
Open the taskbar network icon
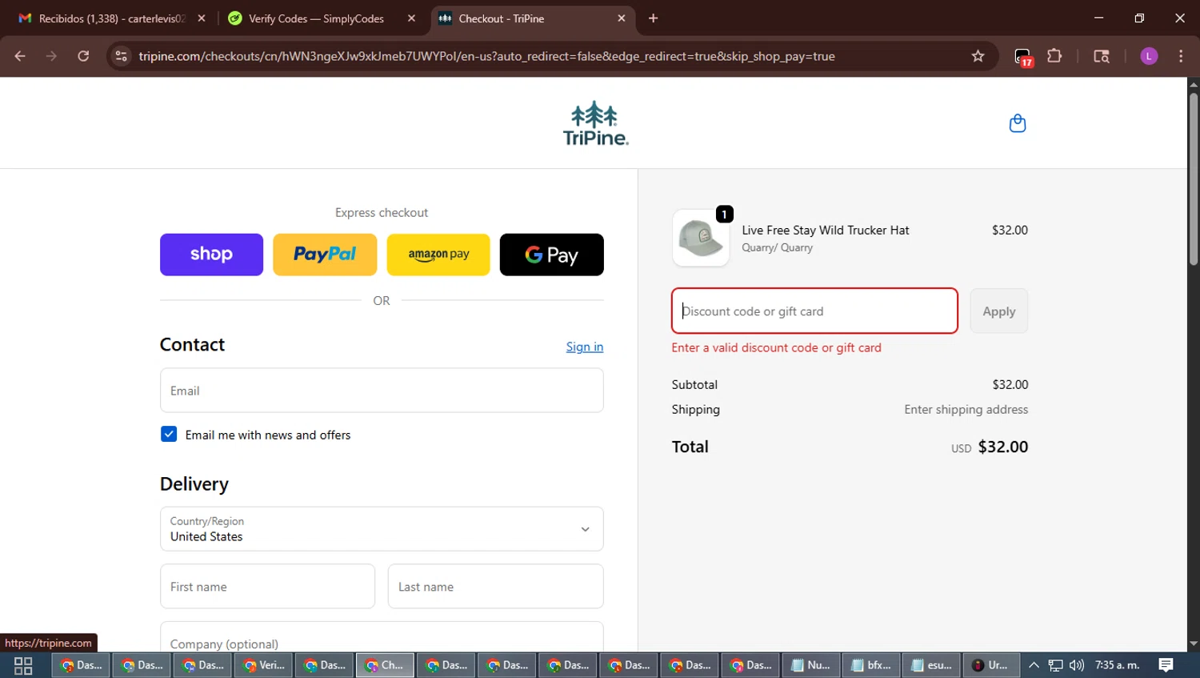(x=1055, y=665)
